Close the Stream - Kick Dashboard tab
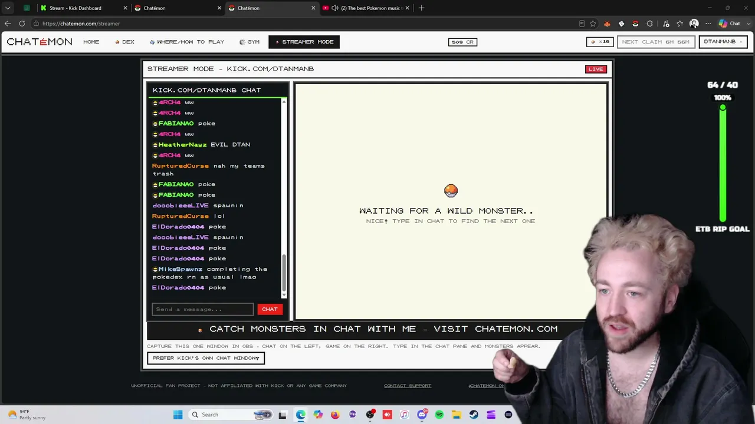Image resolution: width=755 pixels, height=424 pixels. coord(126,8)
